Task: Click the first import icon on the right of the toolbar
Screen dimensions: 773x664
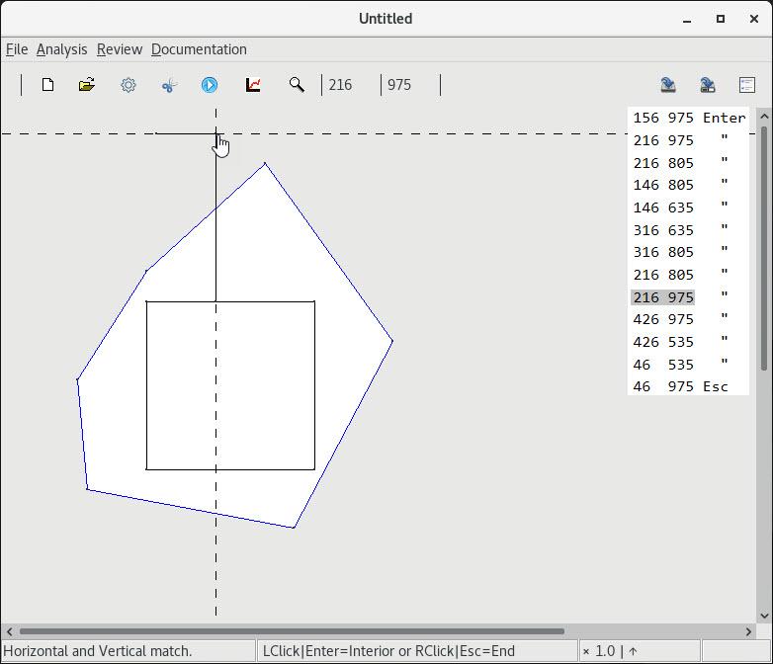Action: point(668,85)
